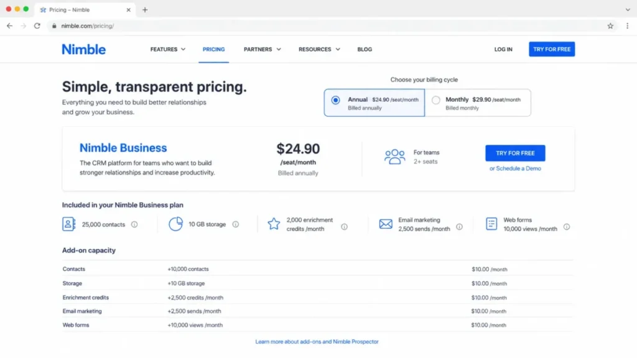
Task: Go back using browser back arrow
Action: tap(9, 25)
